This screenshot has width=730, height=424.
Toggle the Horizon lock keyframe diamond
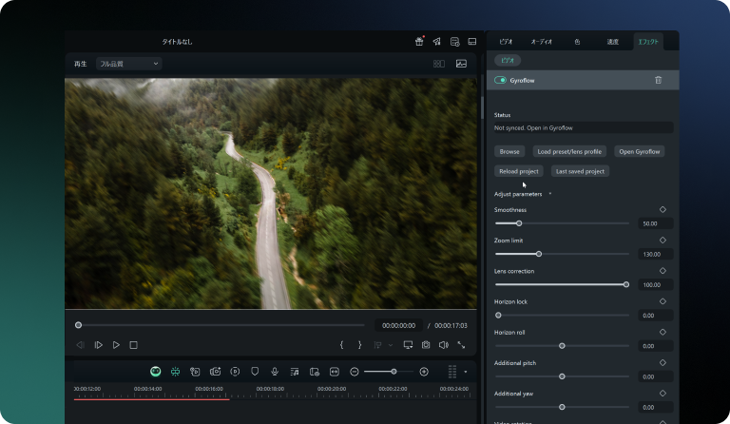663,301
